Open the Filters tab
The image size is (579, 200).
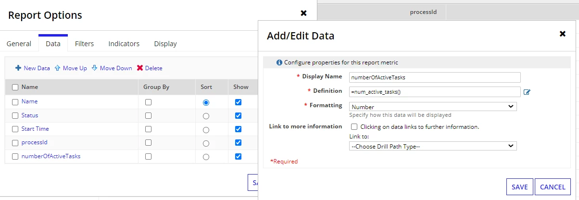84,44
